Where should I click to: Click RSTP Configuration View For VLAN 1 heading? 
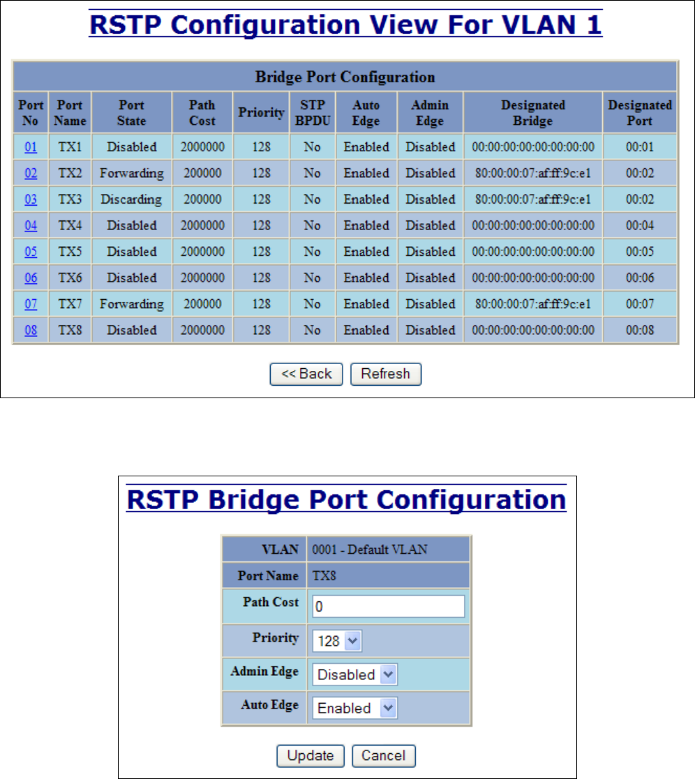[x=345, y=25]
